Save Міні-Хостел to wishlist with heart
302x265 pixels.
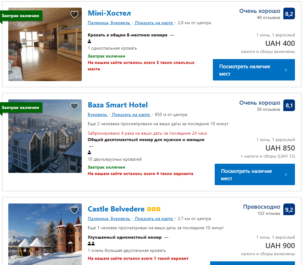pos(74,14)
